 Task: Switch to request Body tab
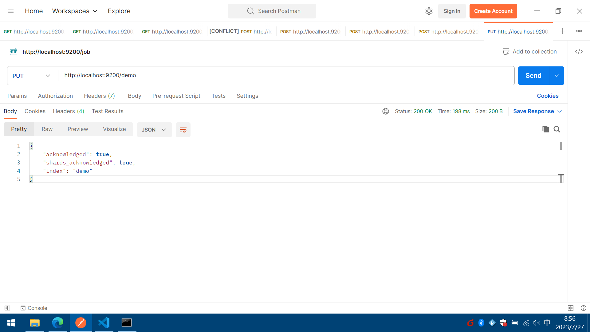click(x=134, y=96)
